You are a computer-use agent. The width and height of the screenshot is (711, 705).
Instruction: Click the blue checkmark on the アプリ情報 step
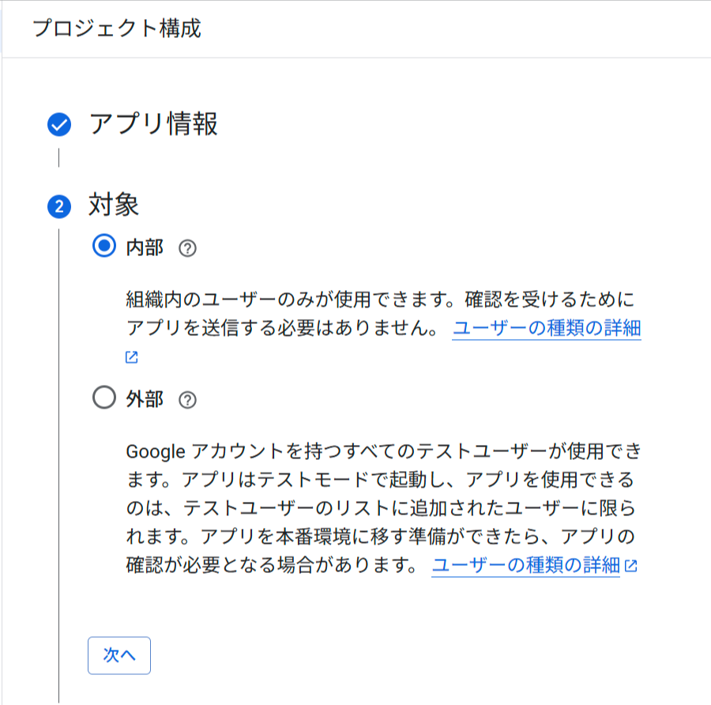(57, 124)
